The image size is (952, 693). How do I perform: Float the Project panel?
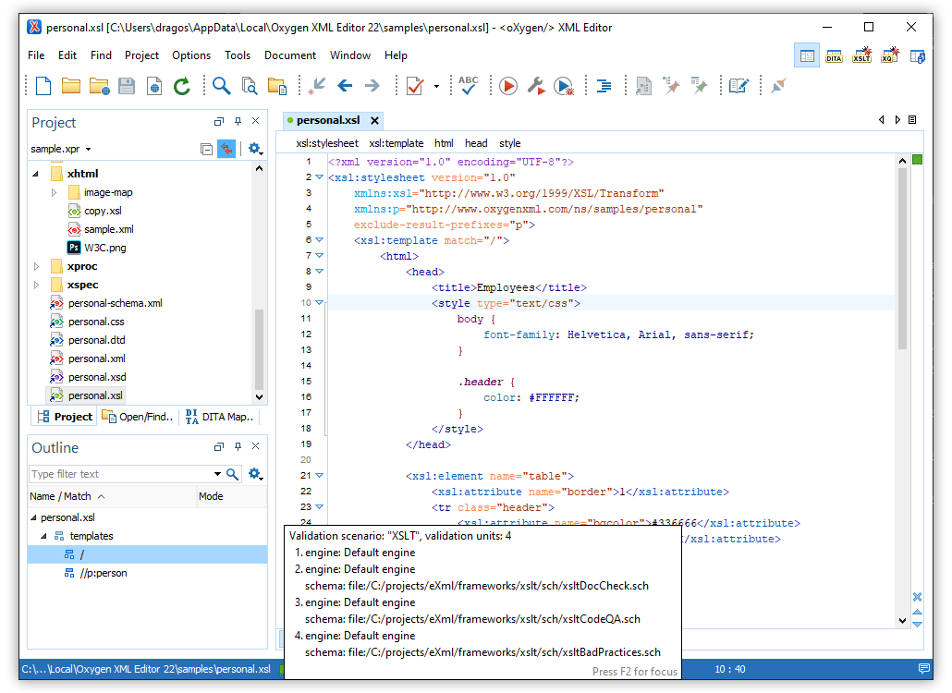click(x=219, y=121)
